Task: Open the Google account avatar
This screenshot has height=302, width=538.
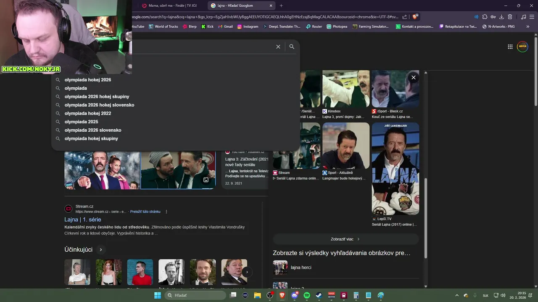Action: point(522,47)
